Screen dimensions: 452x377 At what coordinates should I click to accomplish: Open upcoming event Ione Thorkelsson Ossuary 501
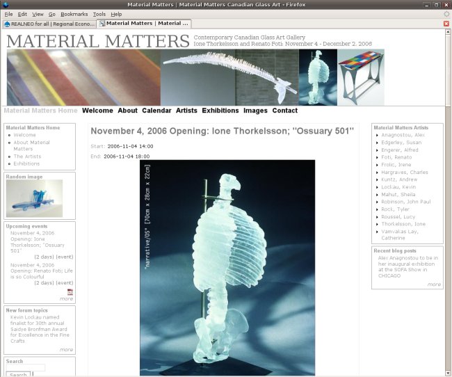38,242
